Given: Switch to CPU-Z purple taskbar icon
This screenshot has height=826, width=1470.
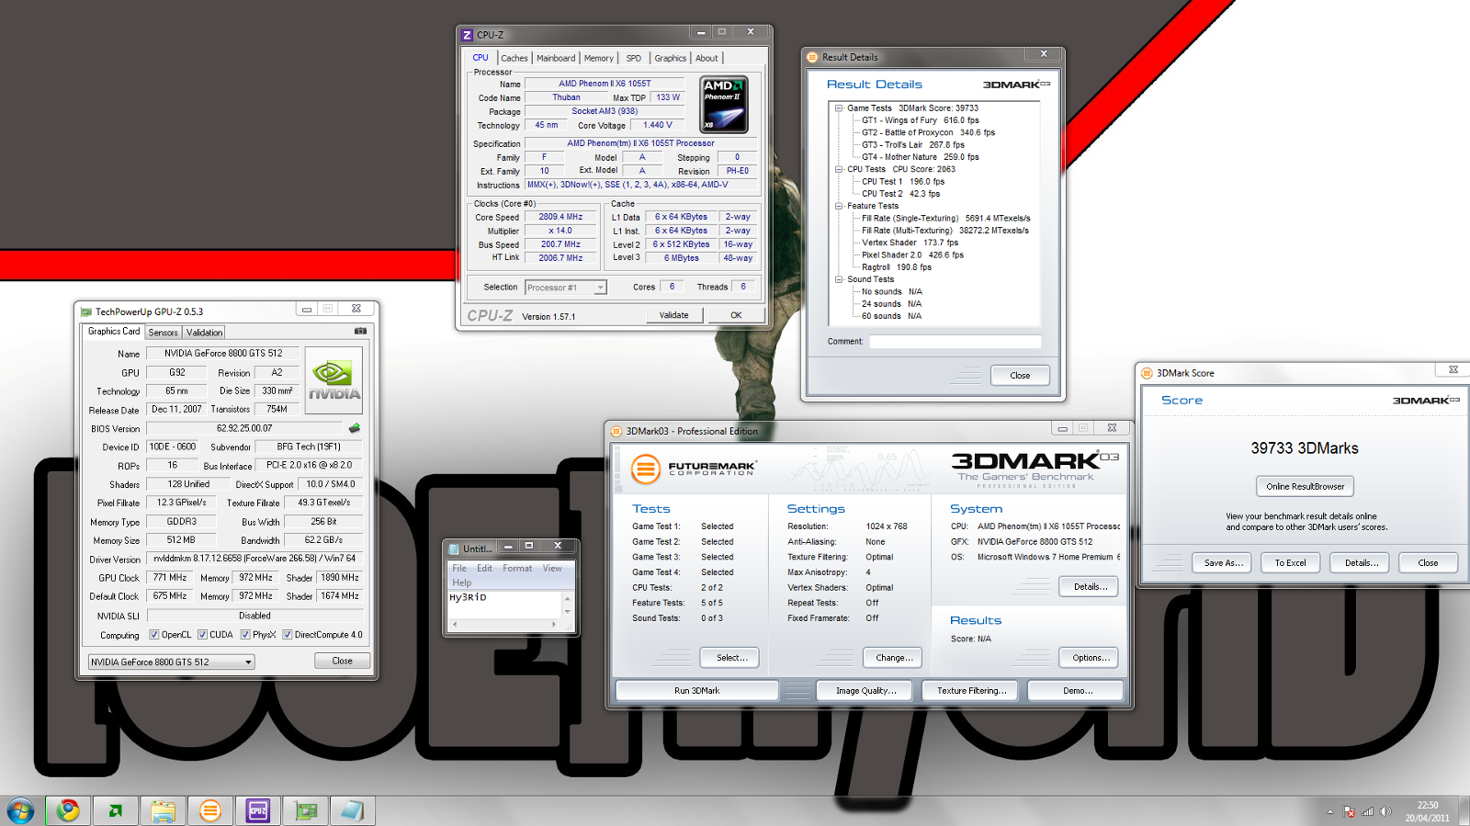Looking at the screenshot, I should 258,810.
